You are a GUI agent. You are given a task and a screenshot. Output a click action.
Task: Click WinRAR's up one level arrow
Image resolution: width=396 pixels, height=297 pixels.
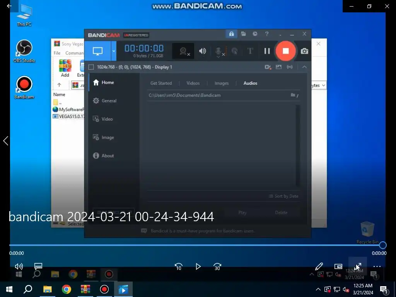[59, 85]
